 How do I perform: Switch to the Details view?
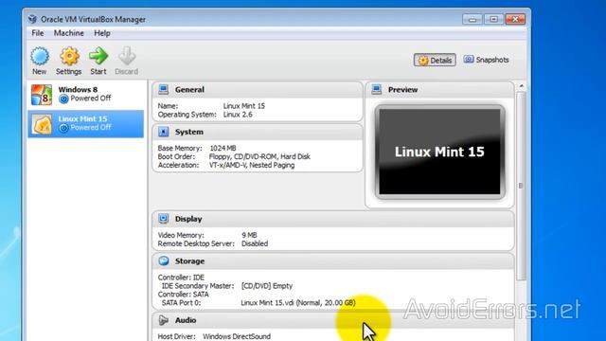pos(435,60)
